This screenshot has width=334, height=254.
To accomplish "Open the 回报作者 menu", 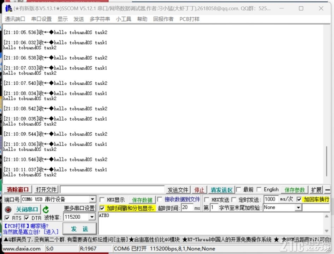I will 163,19.
